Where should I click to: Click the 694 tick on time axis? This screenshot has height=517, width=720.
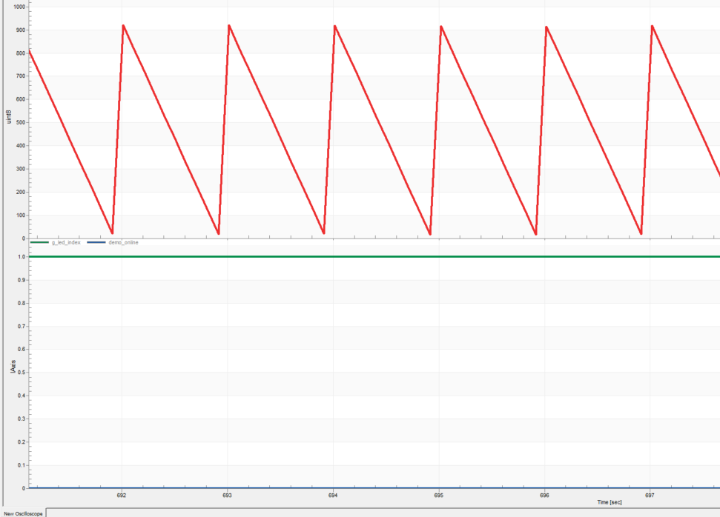coord(333,495)
